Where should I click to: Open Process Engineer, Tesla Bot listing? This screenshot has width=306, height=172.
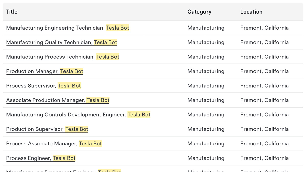41,158
